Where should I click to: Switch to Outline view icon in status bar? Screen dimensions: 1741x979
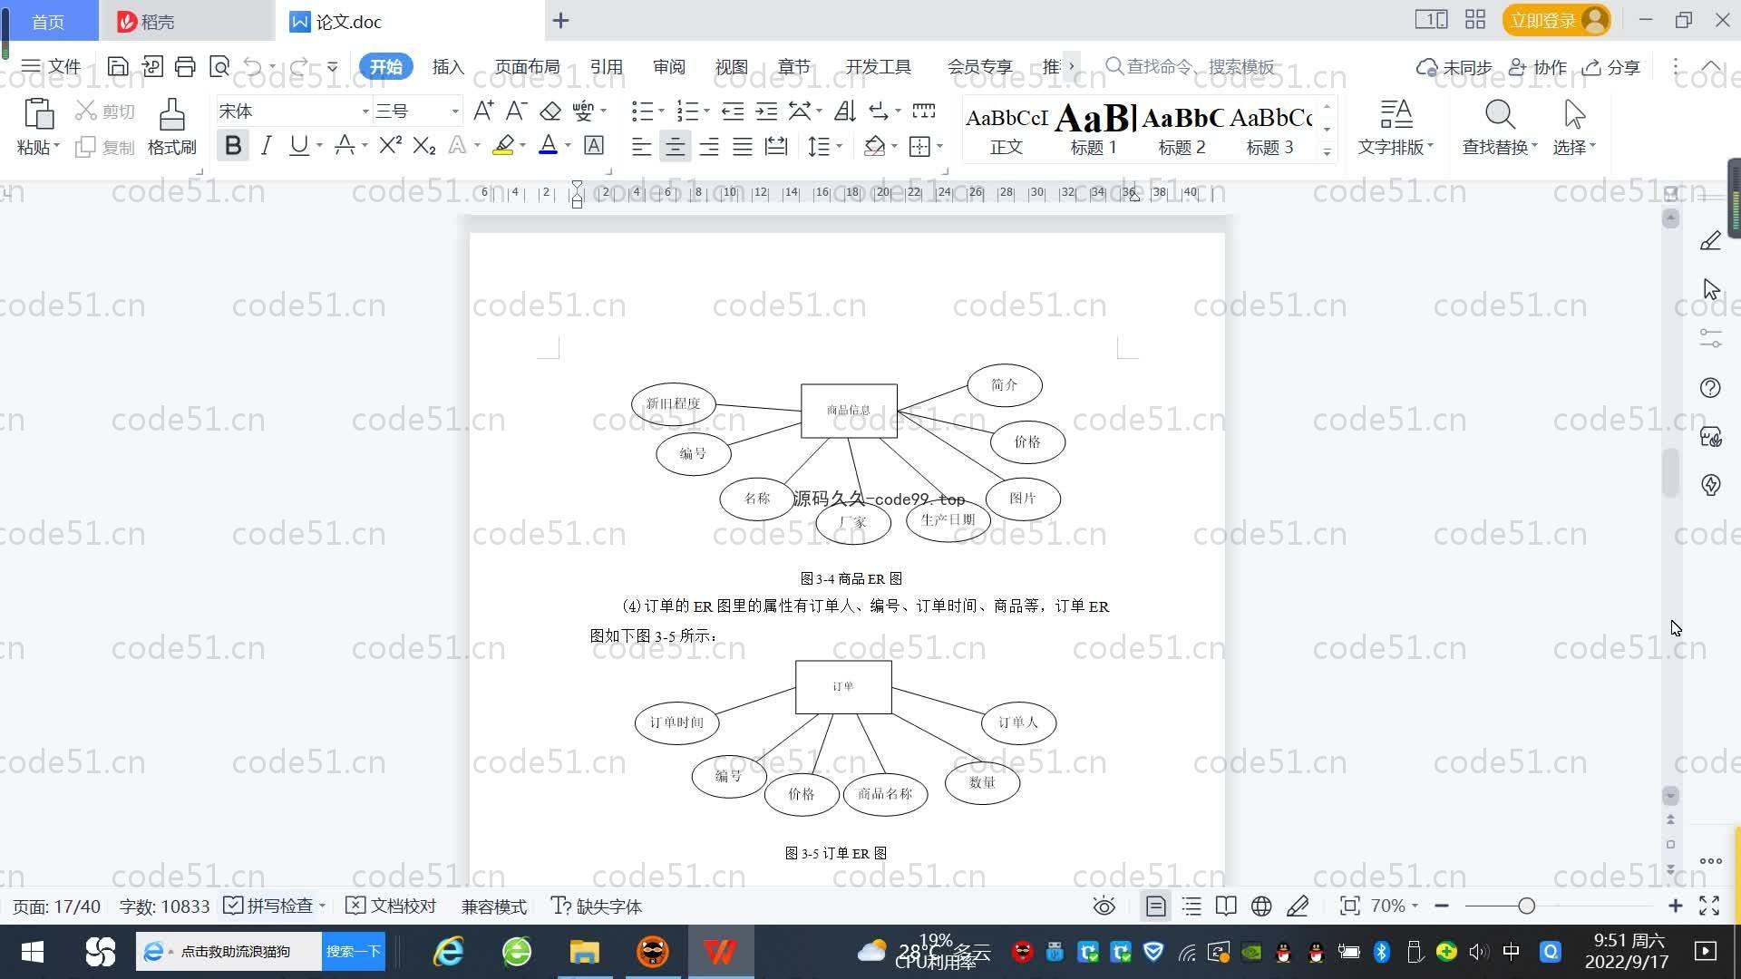(1191, 906)
